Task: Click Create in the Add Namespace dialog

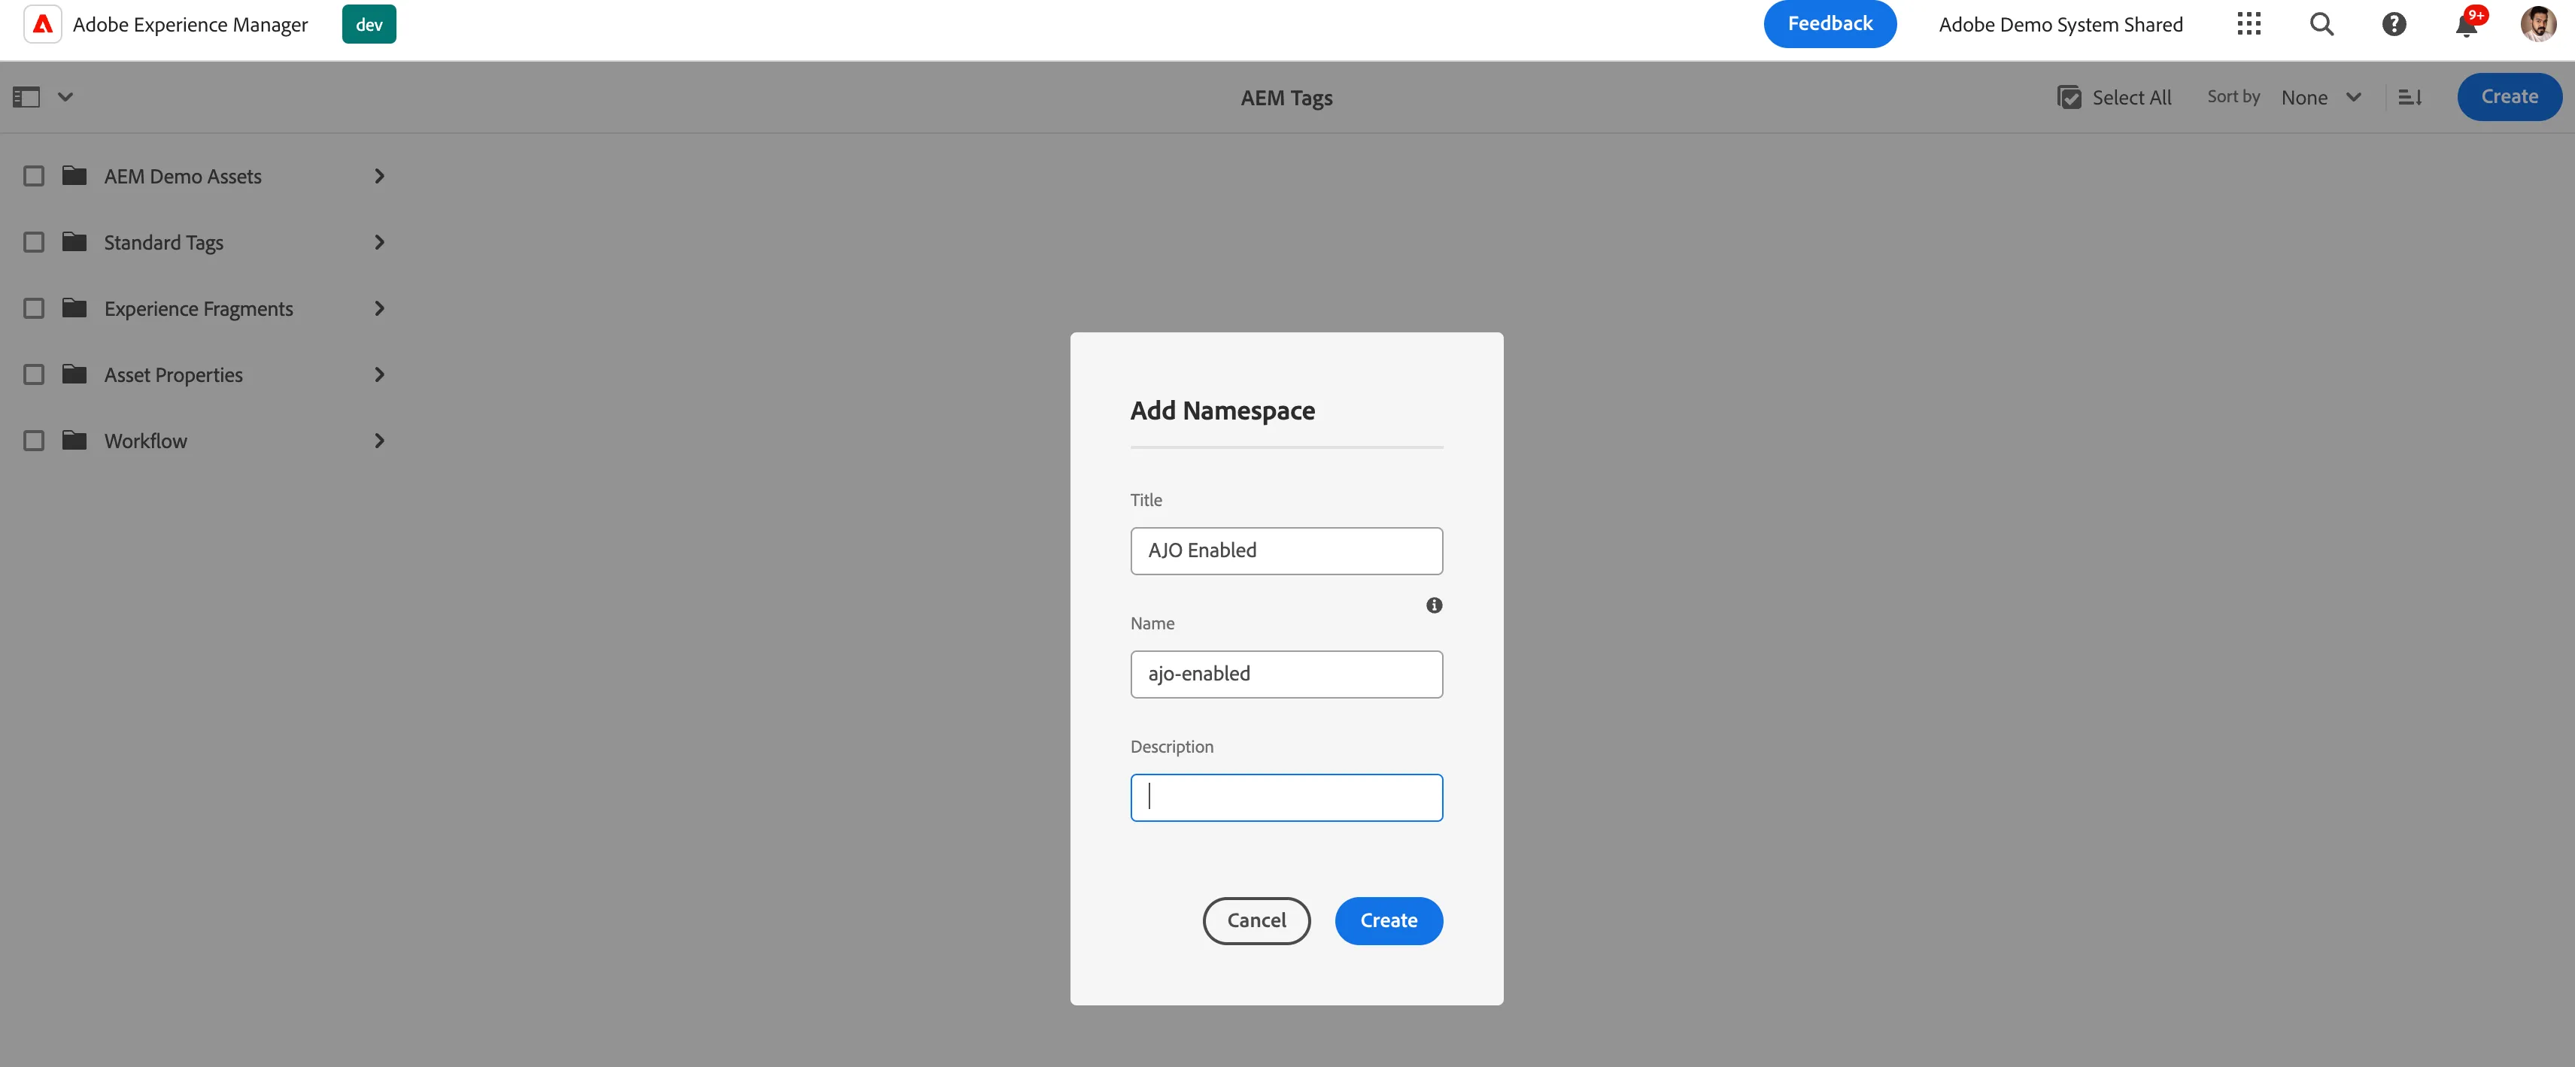Action: [x=1389, y=920]
